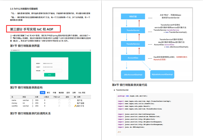Viewport: 203px width, 140px height.
Task: Switch to the 索引 tab
Action: (x=48, y=92)
